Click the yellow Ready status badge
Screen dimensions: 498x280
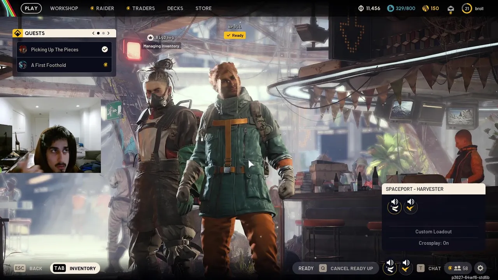pos(235,35)
